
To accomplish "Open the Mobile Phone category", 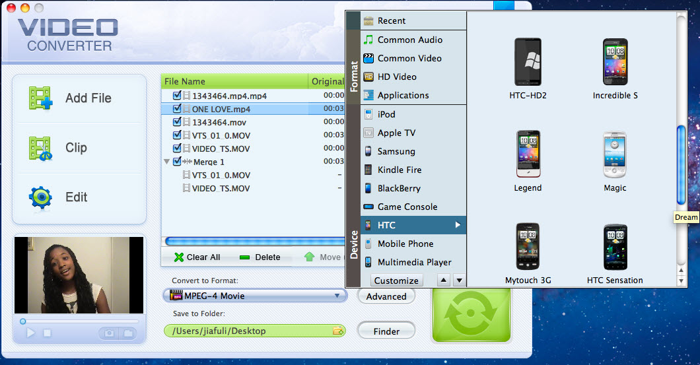I will 413,244.
